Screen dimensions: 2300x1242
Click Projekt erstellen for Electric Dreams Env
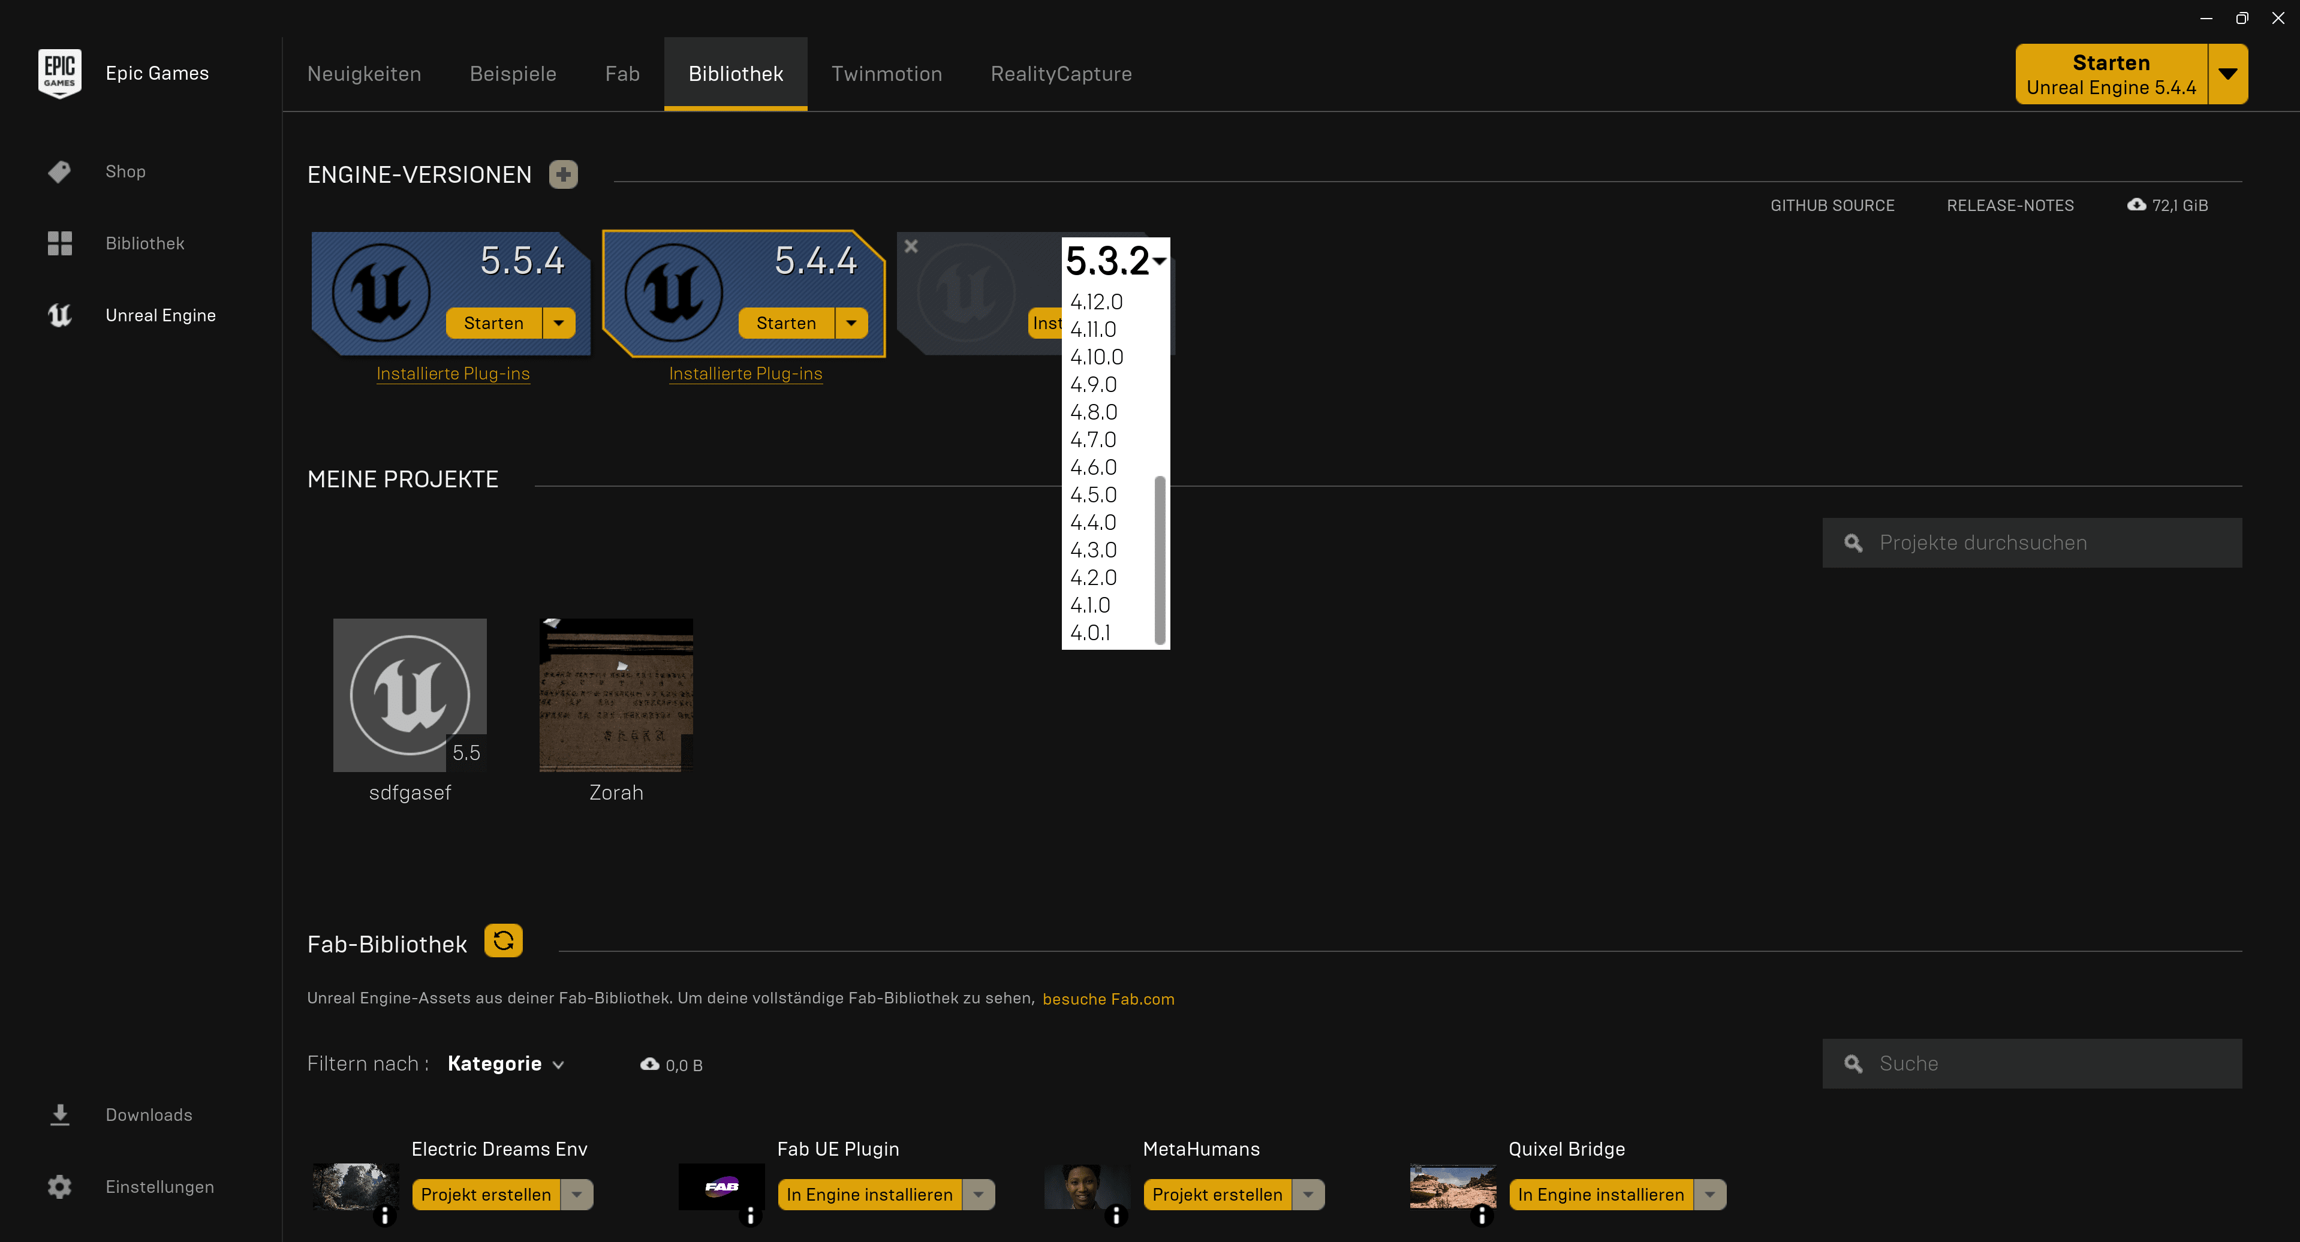(486, 1195)
